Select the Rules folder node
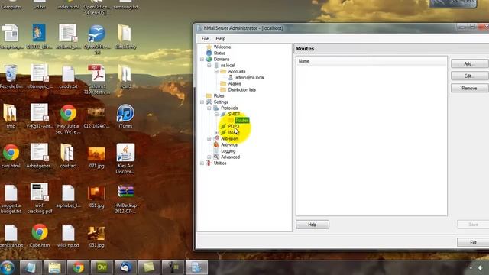The width and height of the screenshot is (489, 275). point(219,95)
